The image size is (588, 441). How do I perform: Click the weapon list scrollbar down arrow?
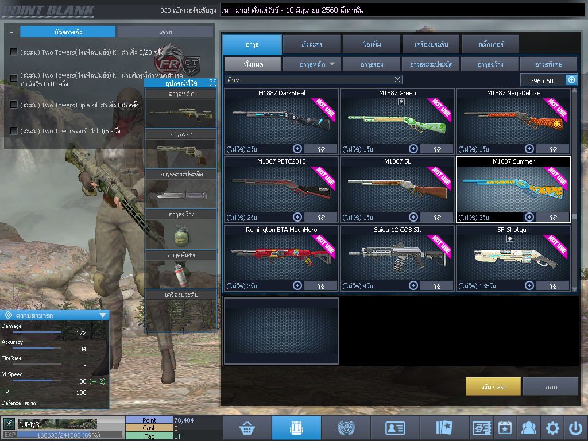click(574, 289)
